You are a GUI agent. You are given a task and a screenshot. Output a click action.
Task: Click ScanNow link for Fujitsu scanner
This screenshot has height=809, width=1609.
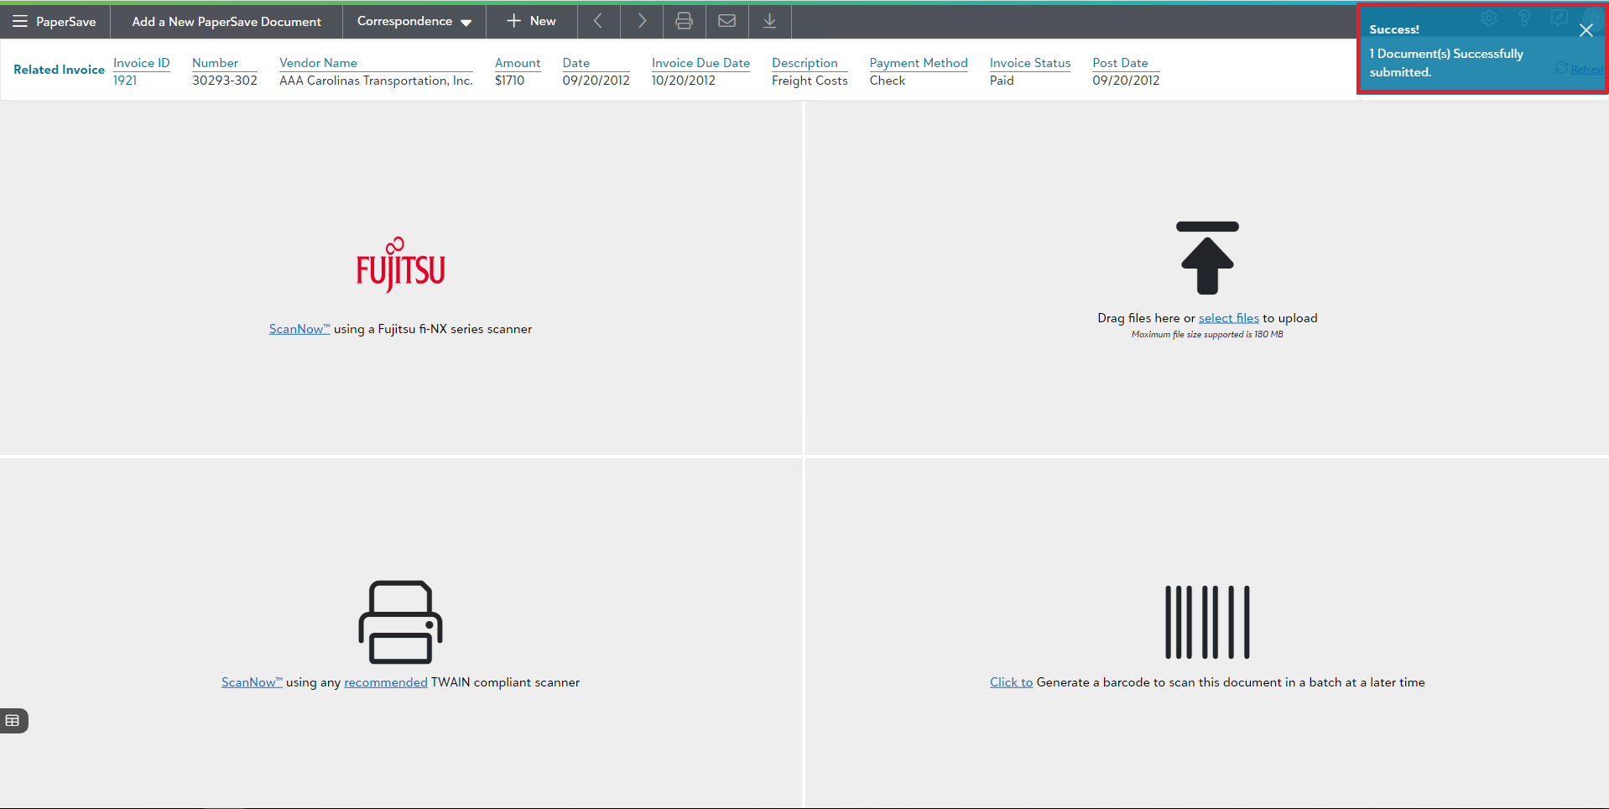point(299,329)
